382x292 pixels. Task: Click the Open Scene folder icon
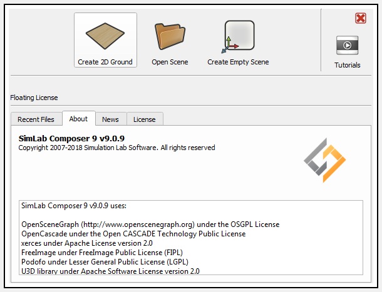point(170,36)
